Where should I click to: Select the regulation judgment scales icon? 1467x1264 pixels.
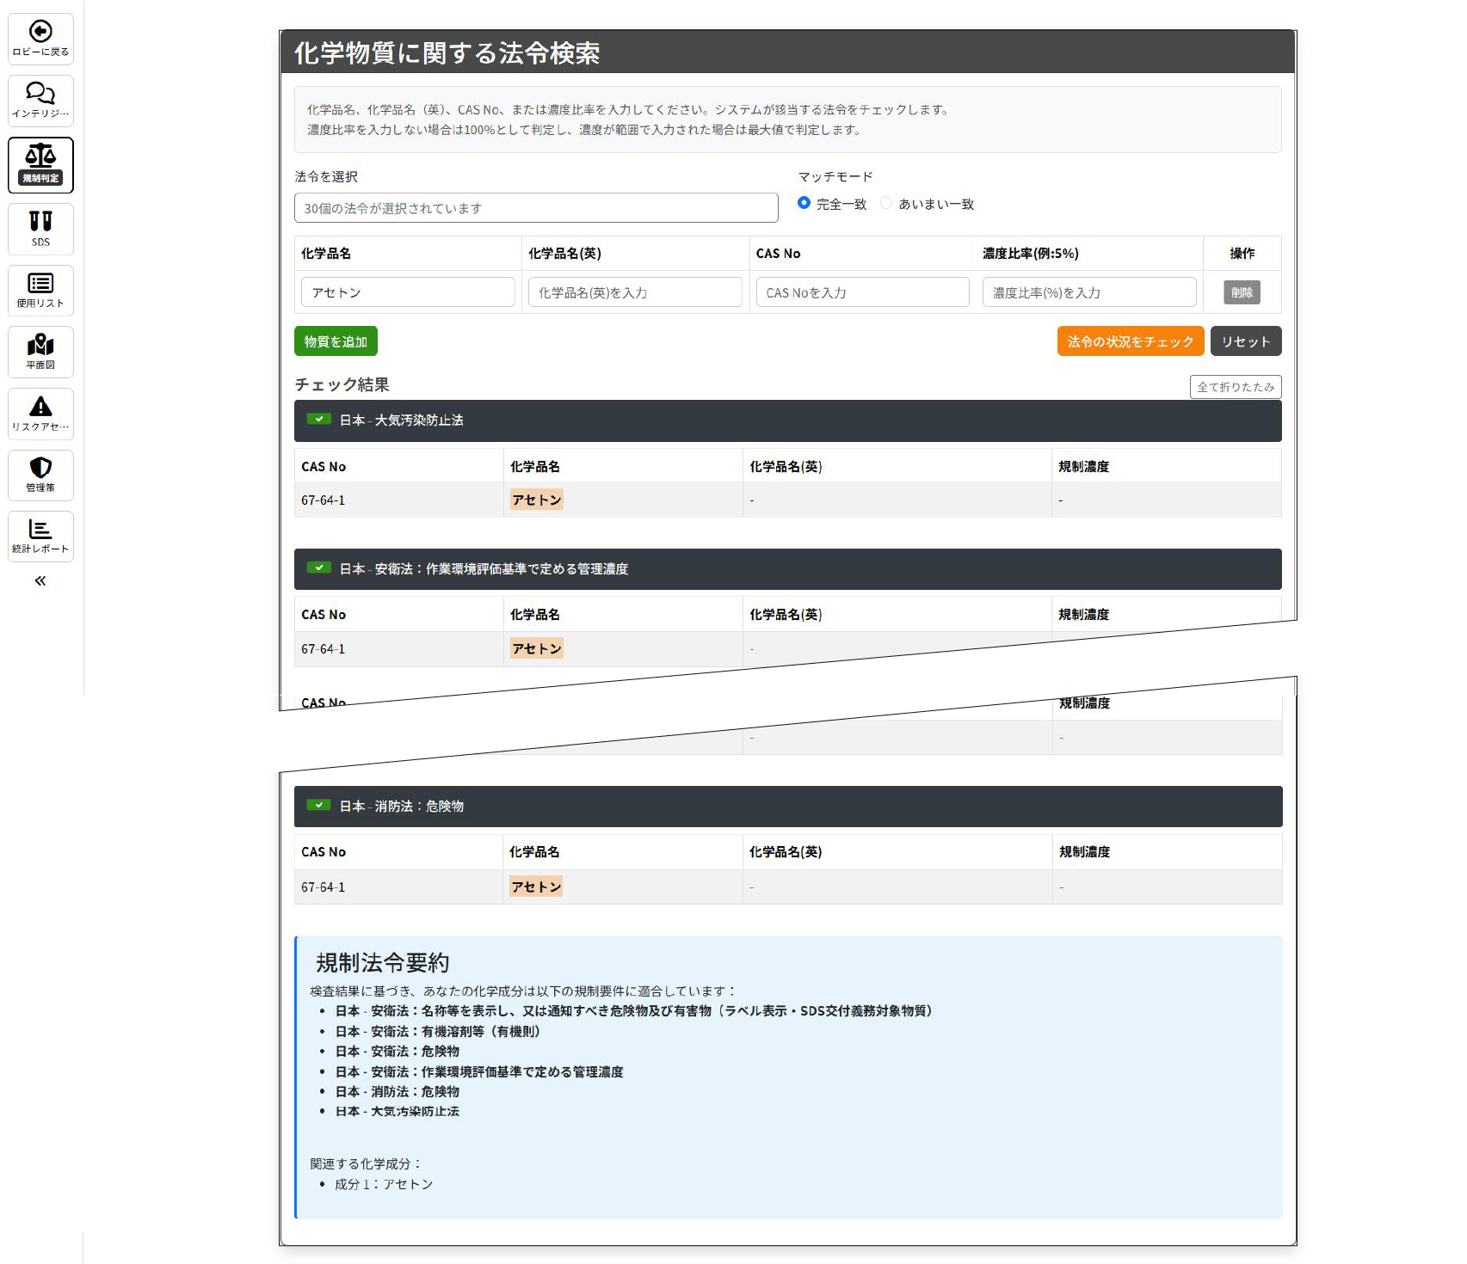click(40, 156)
